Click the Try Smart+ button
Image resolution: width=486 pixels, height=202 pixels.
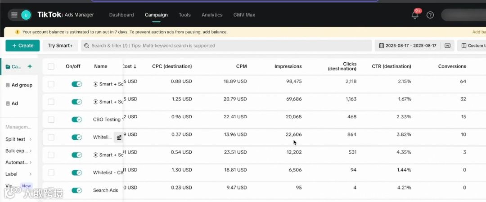60,46
